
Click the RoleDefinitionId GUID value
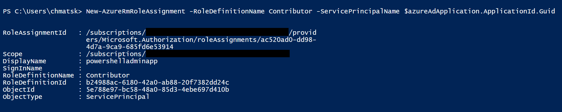point(157,83)
